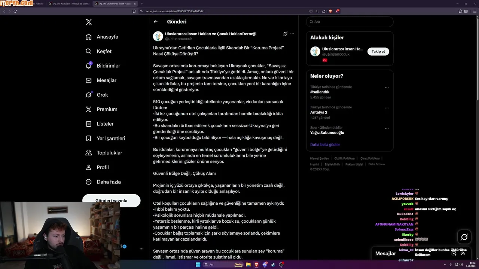Open the Antalya 2 trending topic
The height and width of the screenshot is (269, 479).
point(319,112)
